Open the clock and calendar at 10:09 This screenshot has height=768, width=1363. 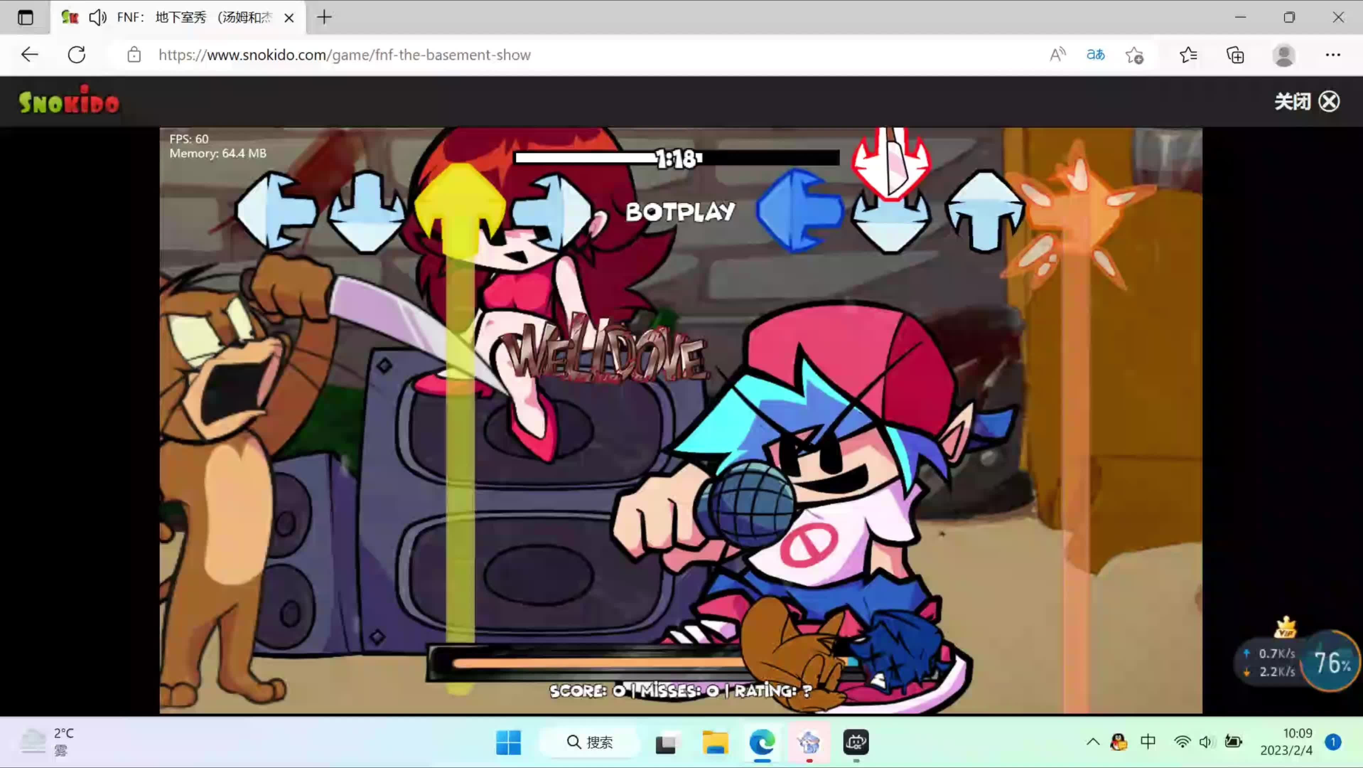[x=1286, y=742]
